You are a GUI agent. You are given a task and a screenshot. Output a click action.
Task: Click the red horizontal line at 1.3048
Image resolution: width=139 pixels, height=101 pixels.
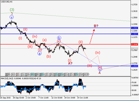coord(65,44)
